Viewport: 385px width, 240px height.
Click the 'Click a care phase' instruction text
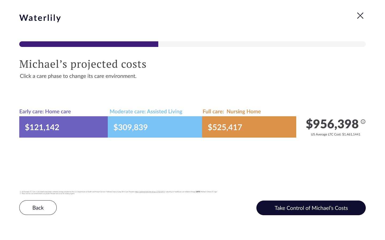pos(78,76)
